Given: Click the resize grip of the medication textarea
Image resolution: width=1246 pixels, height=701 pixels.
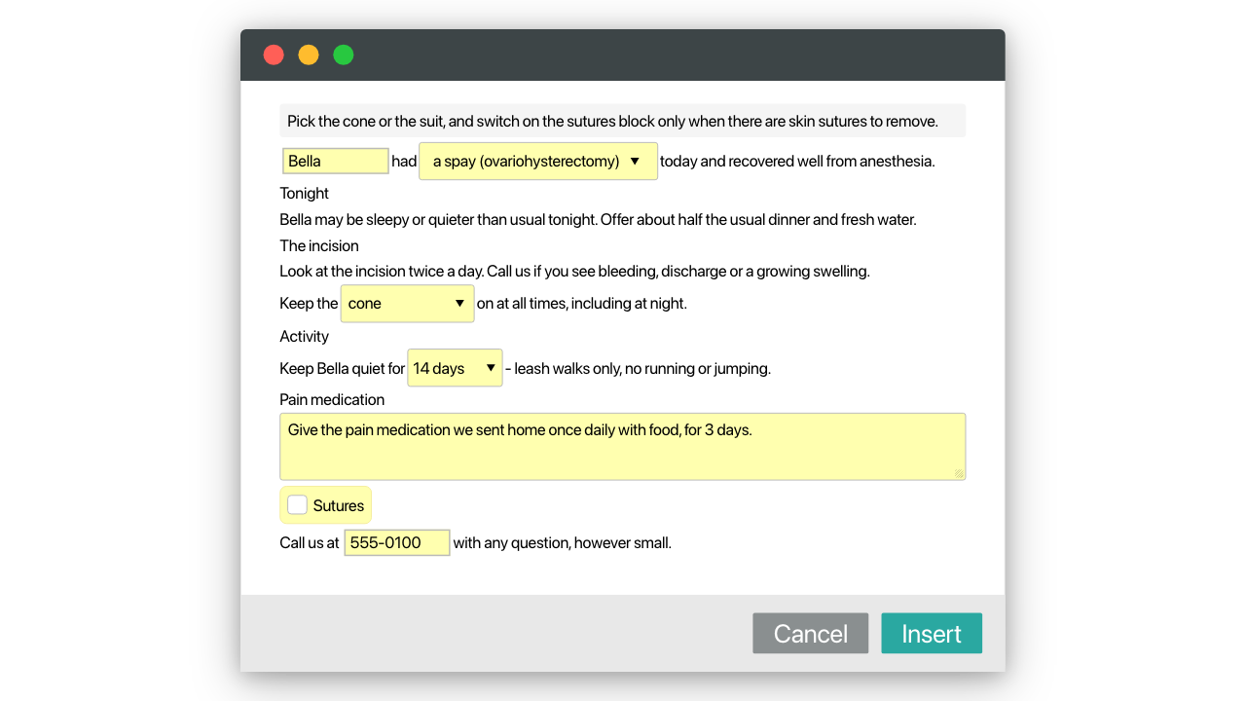Looking at the screenshot, I should point(959,473).
